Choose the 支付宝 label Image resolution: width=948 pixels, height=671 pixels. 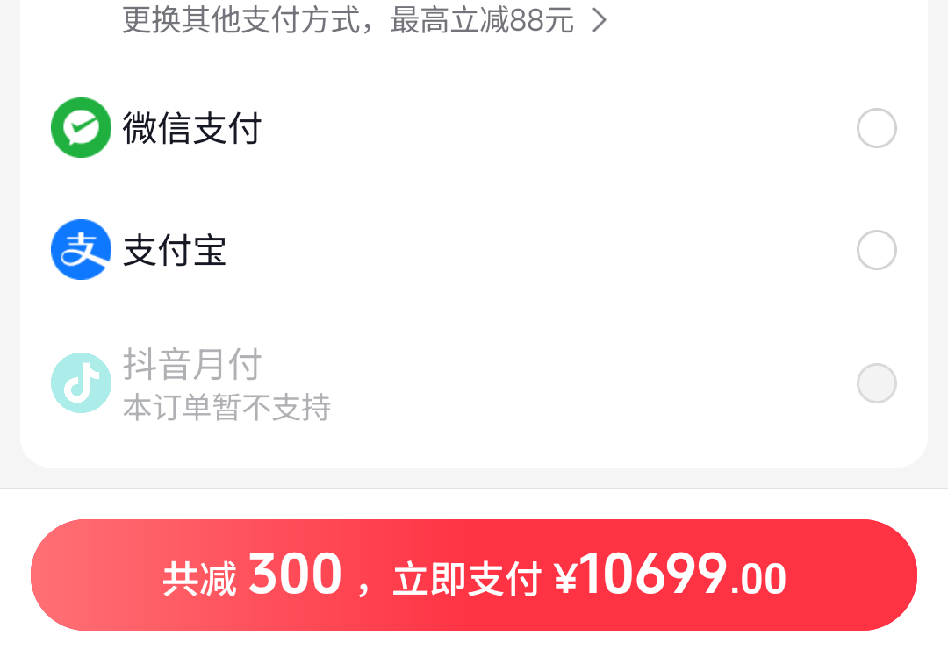click(x=174, y=250)
